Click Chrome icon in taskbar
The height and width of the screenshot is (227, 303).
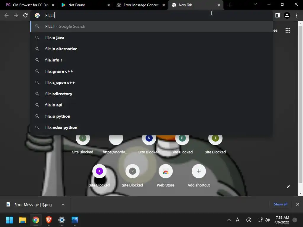(36, 220)
